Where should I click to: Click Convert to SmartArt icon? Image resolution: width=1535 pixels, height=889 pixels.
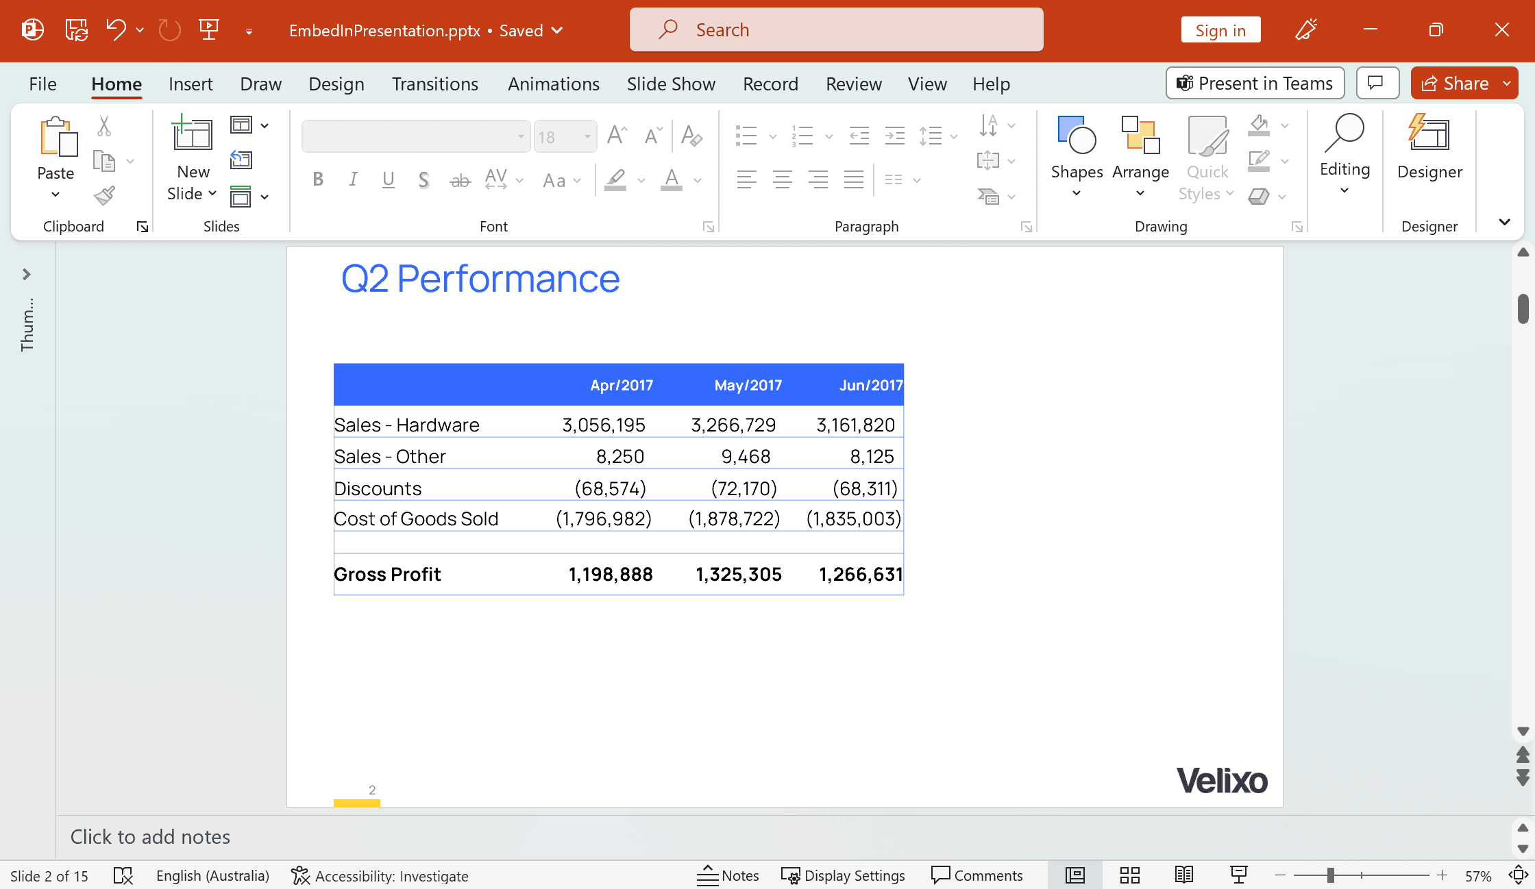tap(988, 197)
